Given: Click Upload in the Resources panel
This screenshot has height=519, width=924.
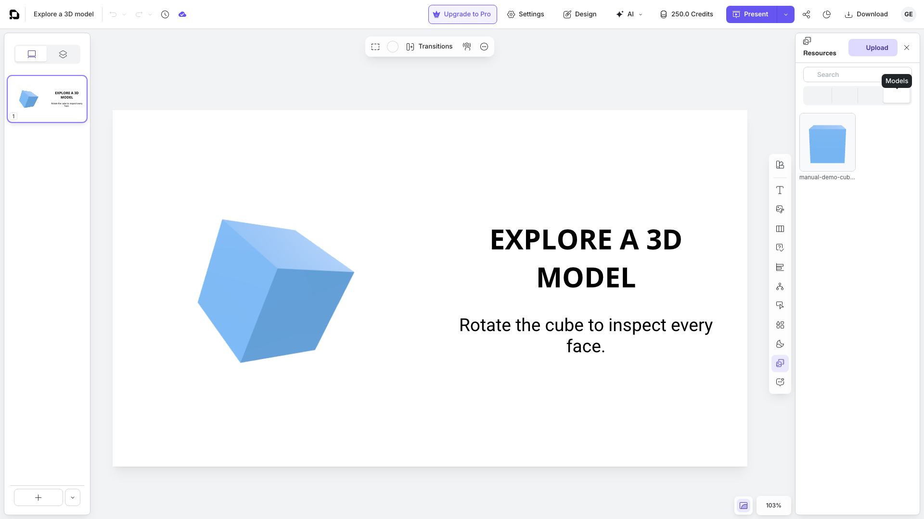Looking at the screenshot, I should point(873,48).
